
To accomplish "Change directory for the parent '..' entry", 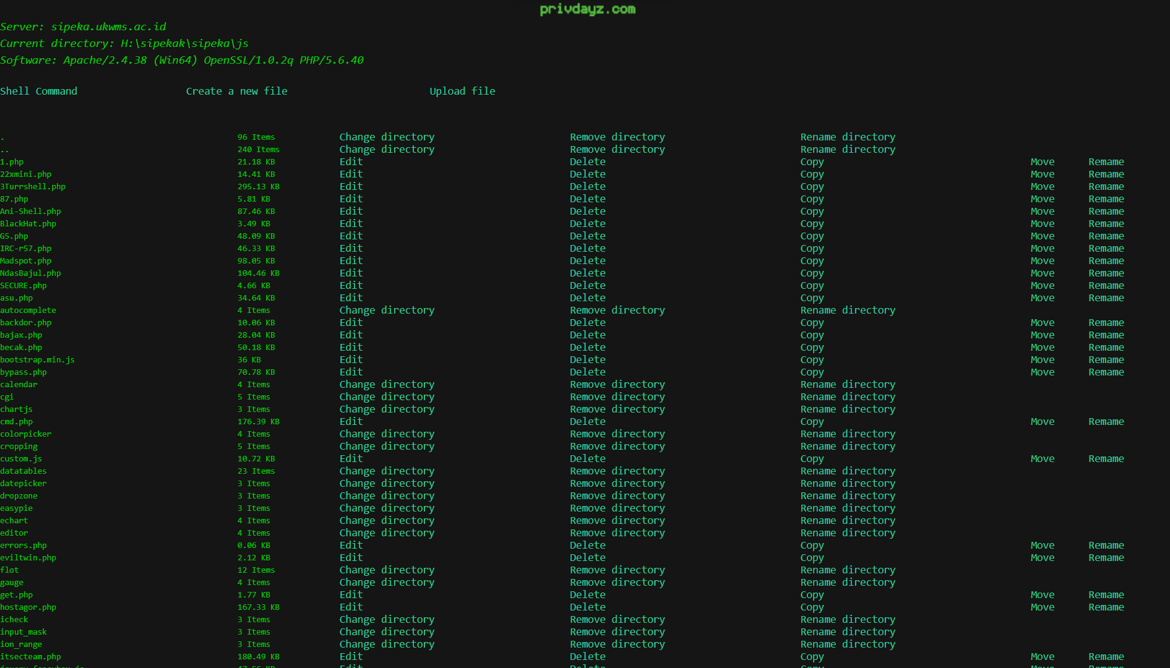I will [x=387, y=149].
